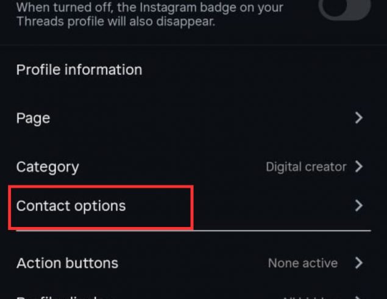The width and height of the screenshot is (387, 299).
Task: Click the None active status text
Action: pyautogui.click(x=303, y=264)
